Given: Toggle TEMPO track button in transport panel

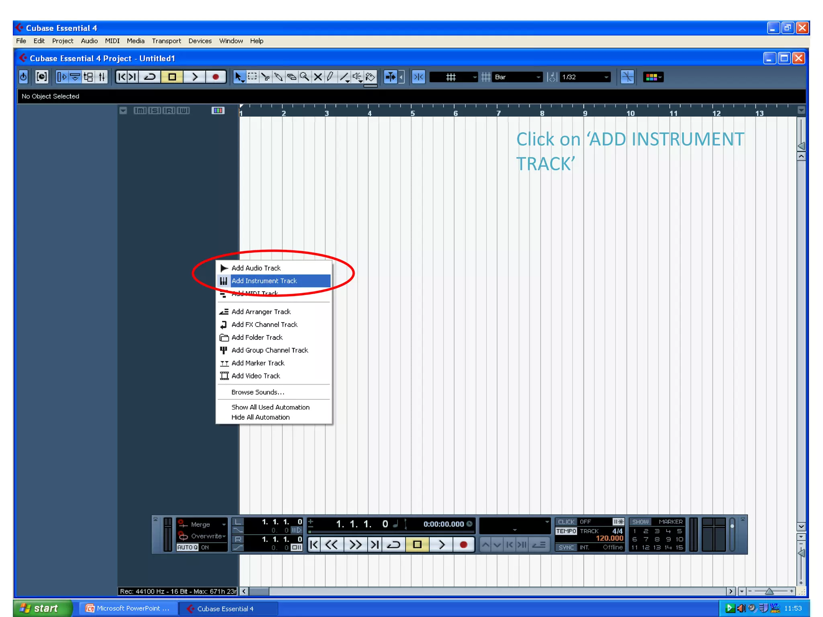Looking at the screenshot, I should point(566,531).
